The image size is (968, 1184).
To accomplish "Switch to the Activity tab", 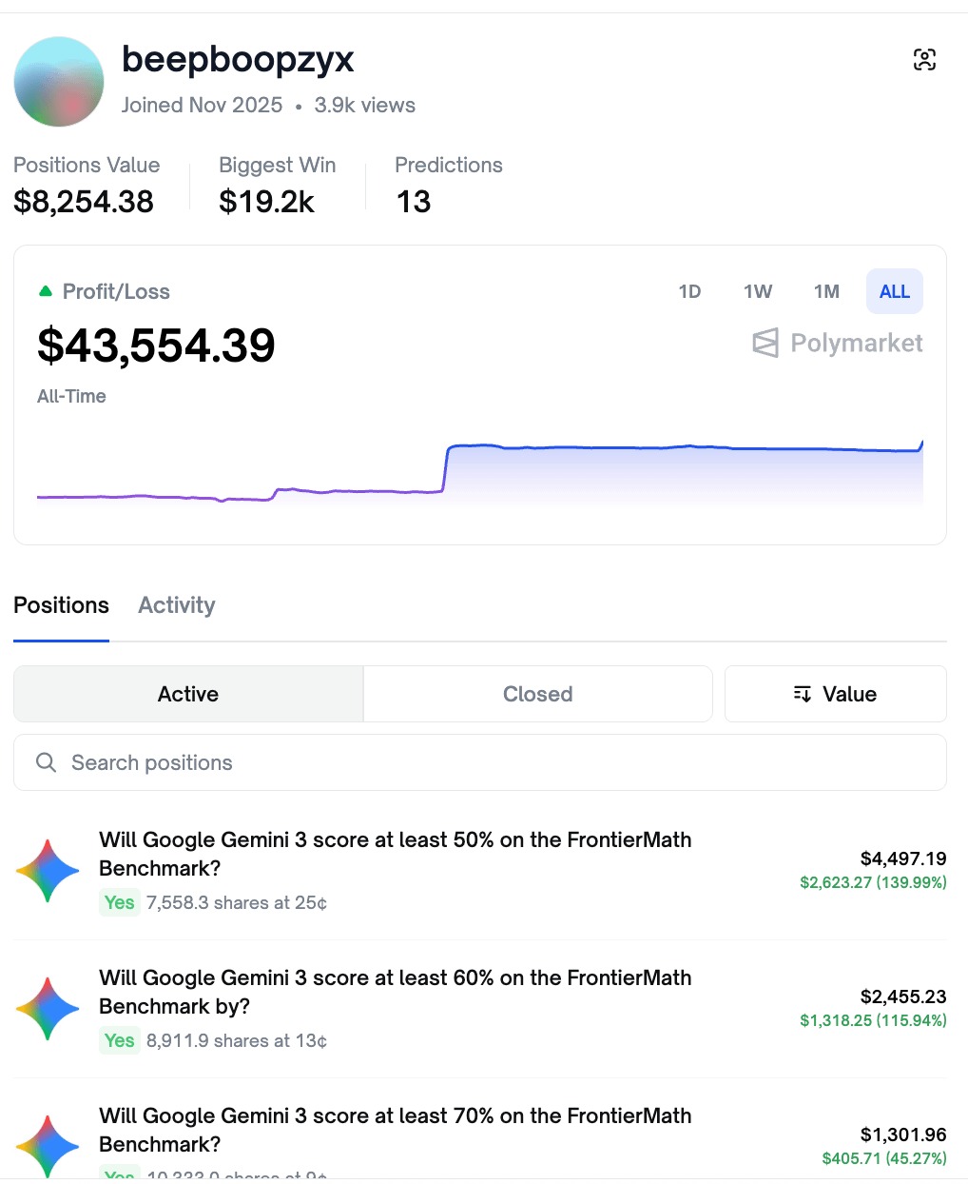I will 177,605.
